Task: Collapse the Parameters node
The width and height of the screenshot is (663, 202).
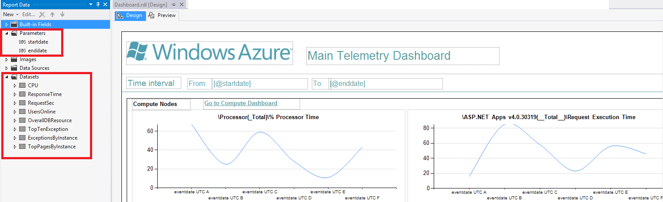Action: 7,33
